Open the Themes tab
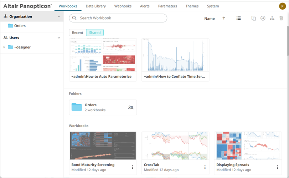Image resolution: width=289 pixels, height=178 pixels. pyautogui.click(x=192, y=6)
